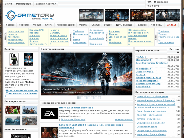Click the Регистрация link
The height and width of the screenshot is (138, 184).
click(x=24, y=4)
